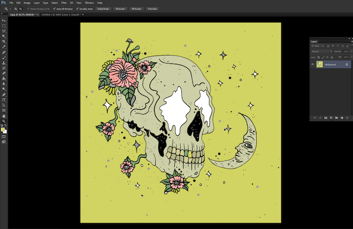This screenshot has width=353, height=229.
Task: Toggle lock all padlock icon
Action: click(x=332, y=57)
